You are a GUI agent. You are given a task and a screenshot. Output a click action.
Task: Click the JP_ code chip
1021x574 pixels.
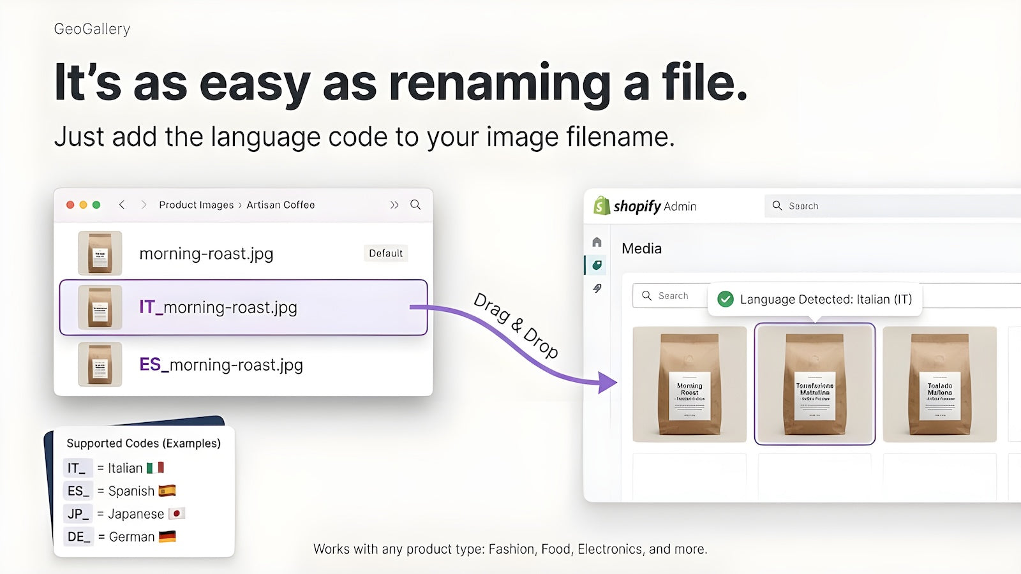78,514
